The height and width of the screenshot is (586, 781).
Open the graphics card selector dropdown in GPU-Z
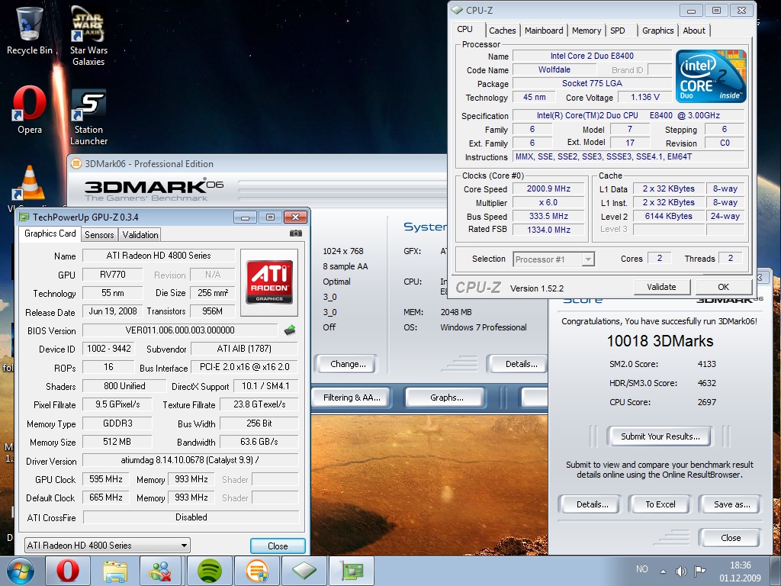[x=107, y=545]
